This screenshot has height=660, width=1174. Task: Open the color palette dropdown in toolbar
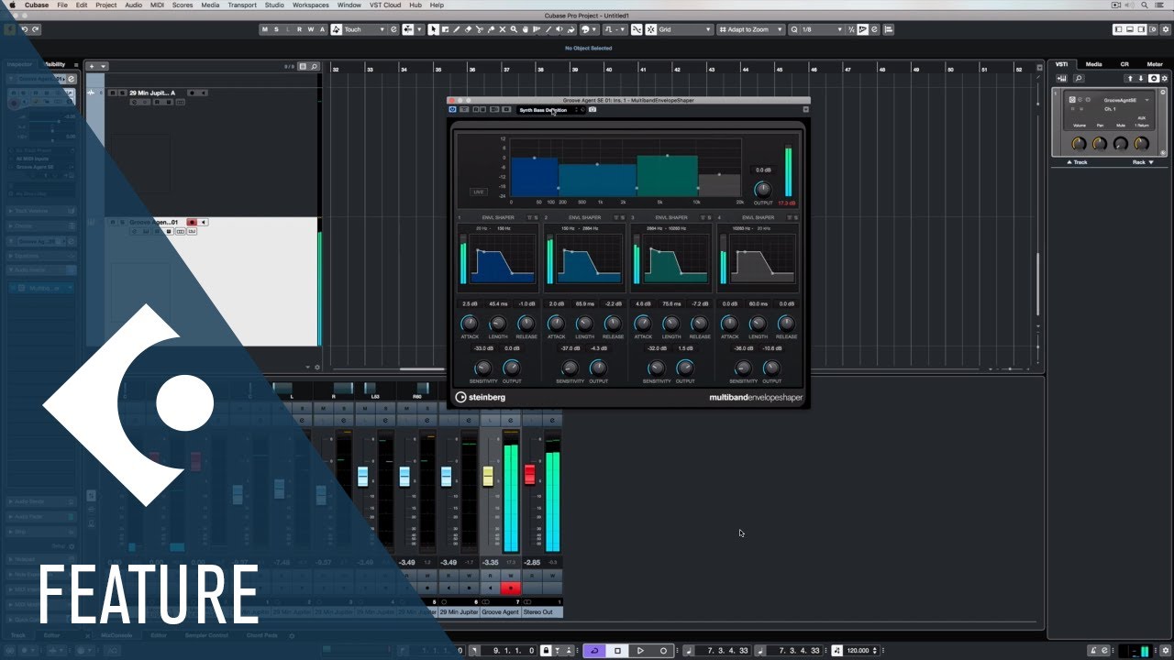click(x=594, y=29)
